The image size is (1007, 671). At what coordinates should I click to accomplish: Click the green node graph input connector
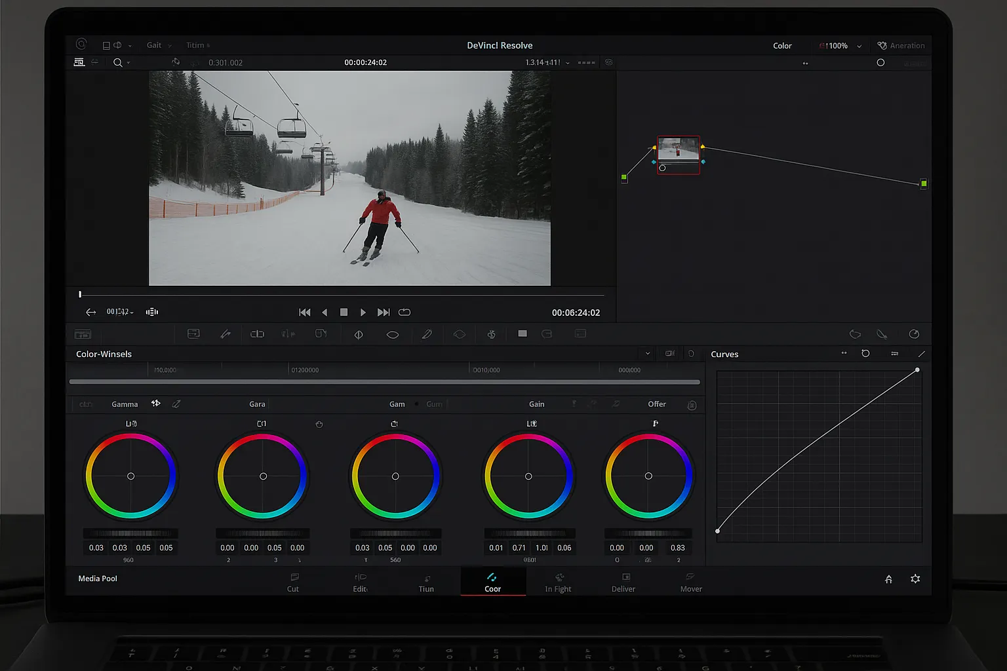click(624, 178)
